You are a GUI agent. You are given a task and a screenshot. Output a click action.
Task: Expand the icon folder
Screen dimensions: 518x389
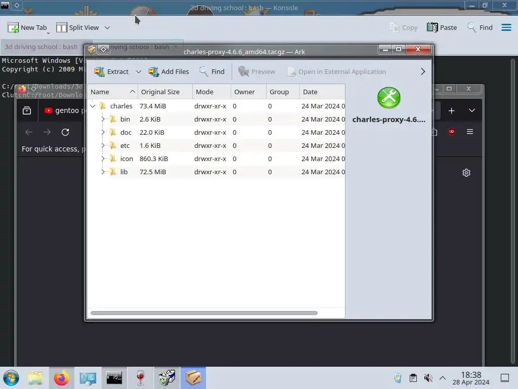[103, 159]
